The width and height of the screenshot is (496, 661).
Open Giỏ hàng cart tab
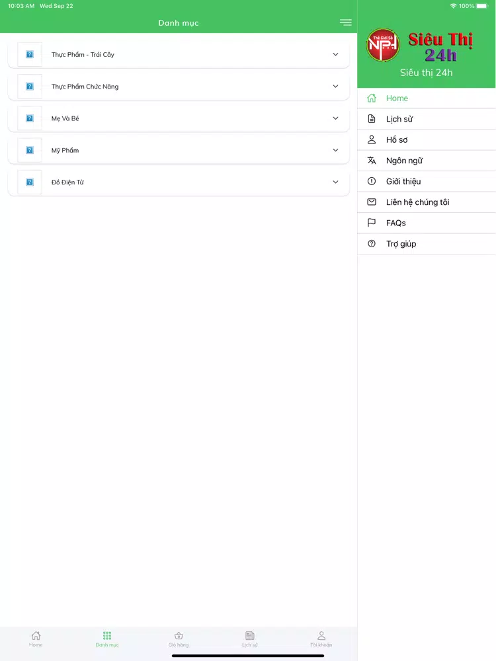(179, 639)
